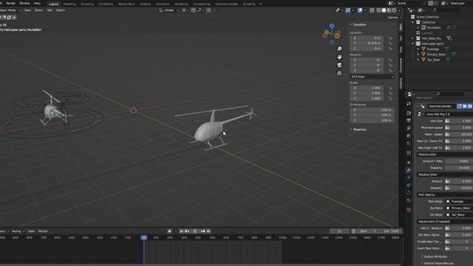
Task: Toggle viewport overlays button
Action: click(360, 10)
